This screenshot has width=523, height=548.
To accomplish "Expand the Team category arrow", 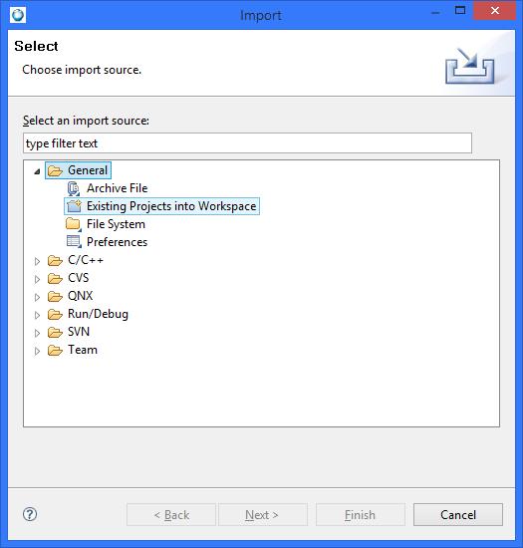I will (x=37, y=351).
